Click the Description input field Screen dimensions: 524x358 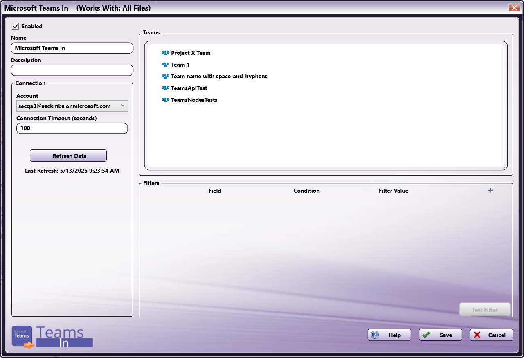point(72,70)
